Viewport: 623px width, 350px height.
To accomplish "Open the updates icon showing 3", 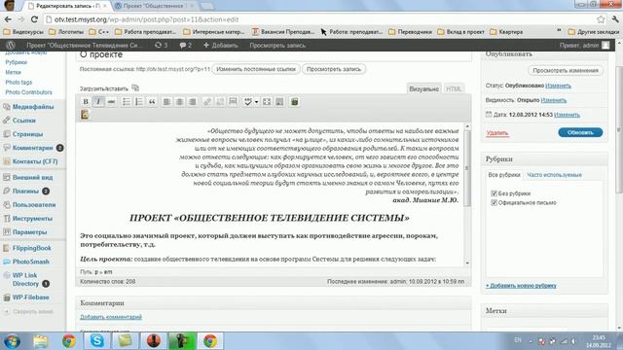I will coord(161,46).
